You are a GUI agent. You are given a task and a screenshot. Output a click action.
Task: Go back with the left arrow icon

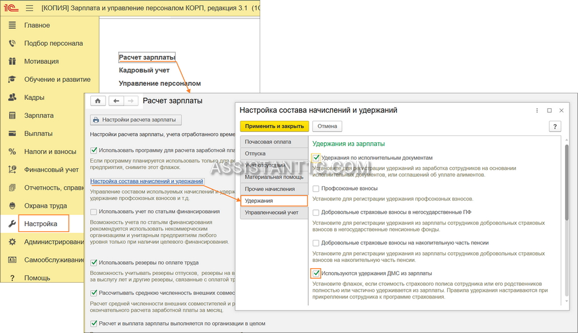tap(116, 100)
